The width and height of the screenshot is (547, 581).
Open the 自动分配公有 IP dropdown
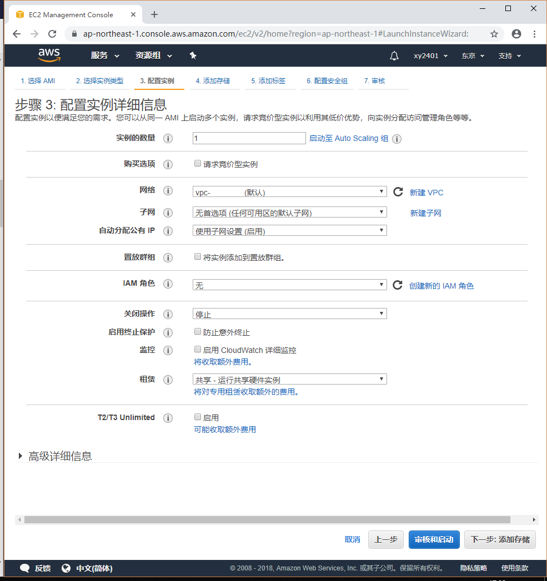(290, 230)
